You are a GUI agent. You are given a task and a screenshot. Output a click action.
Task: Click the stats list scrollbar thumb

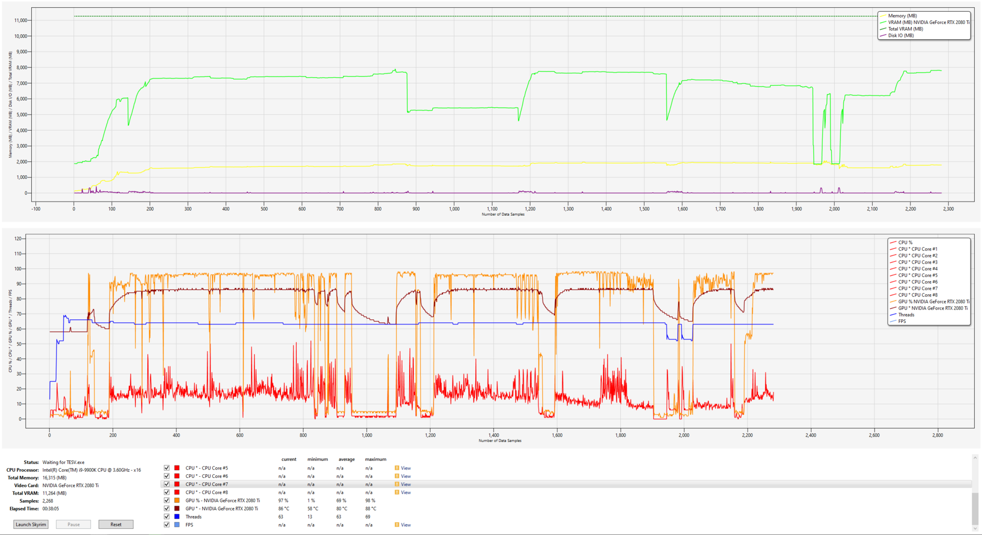coord(975,508)
